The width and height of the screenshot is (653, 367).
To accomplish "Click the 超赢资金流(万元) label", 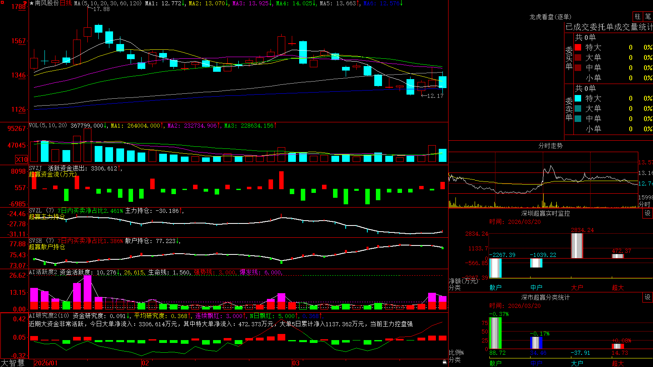I will (53, 174).
